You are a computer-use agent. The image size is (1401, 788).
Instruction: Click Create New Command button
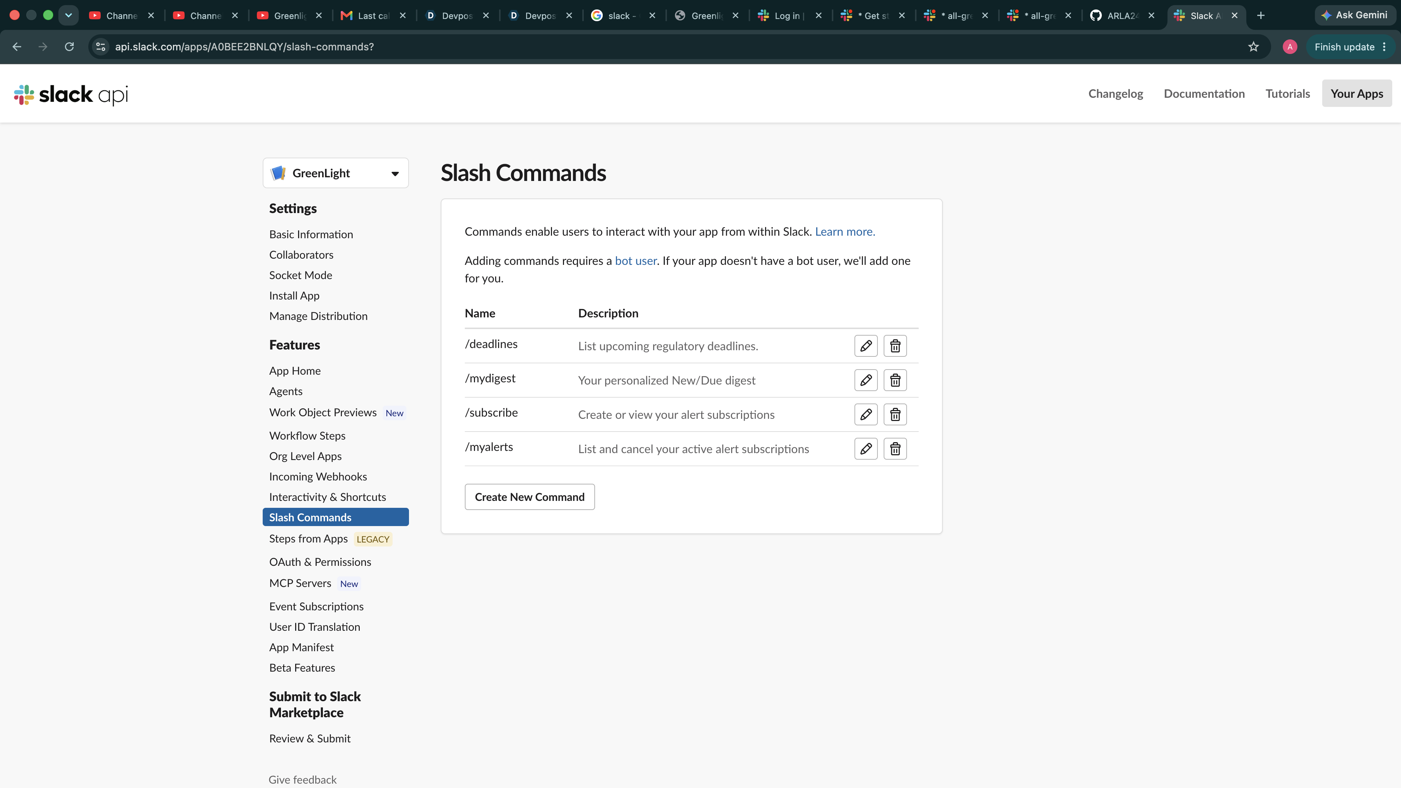(530, 497)
